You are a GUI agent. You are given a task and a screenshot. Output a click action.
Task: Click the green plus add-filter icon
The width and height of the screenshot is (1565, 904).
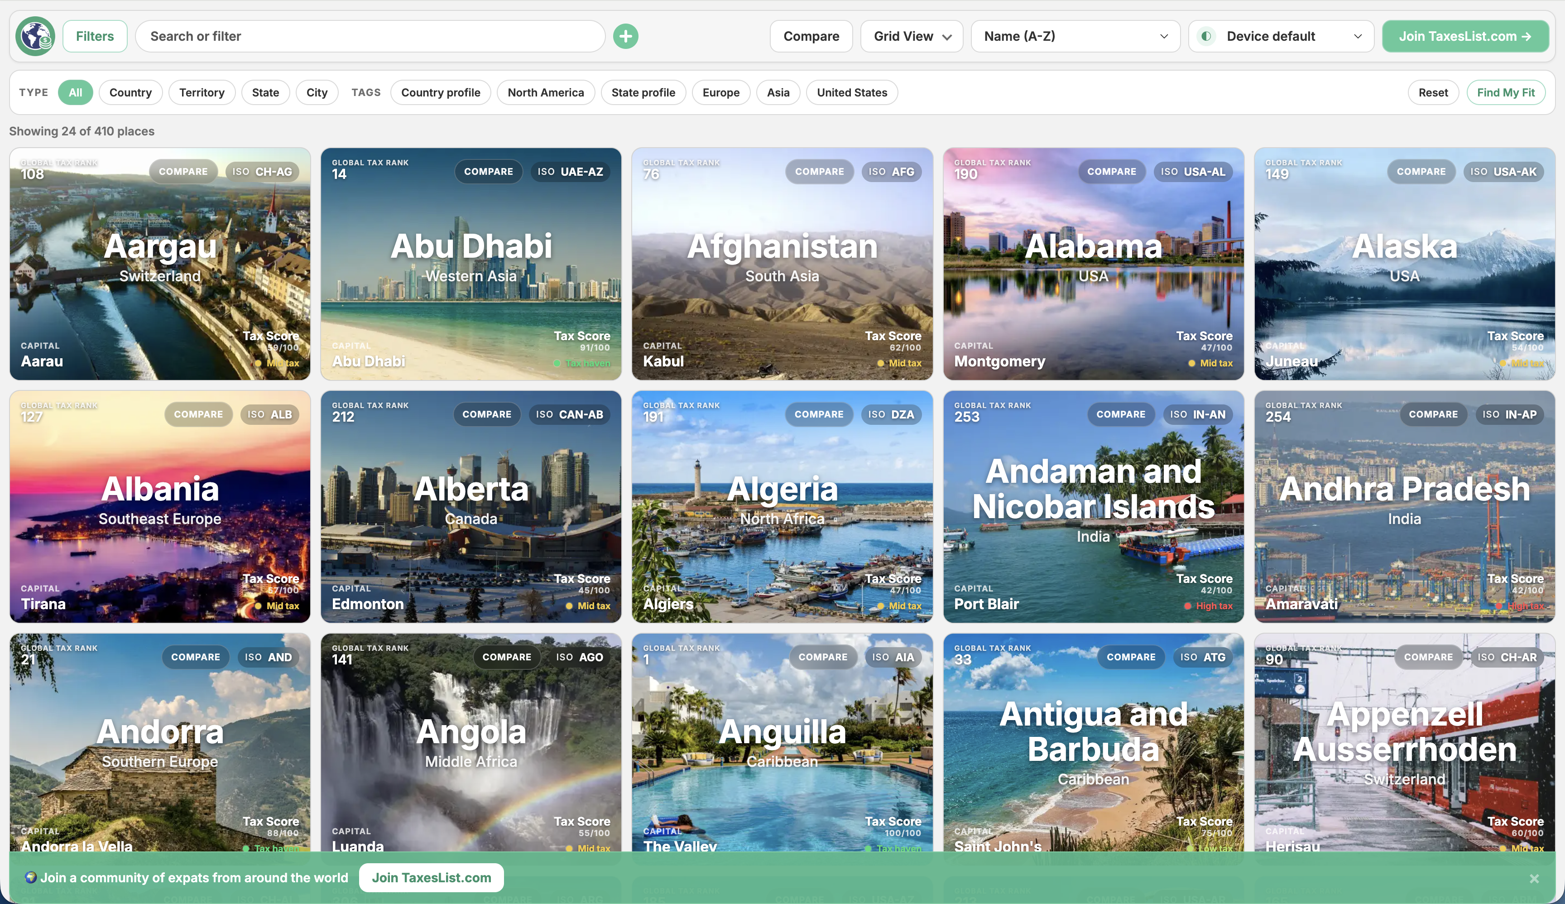[x=625, y=36]
